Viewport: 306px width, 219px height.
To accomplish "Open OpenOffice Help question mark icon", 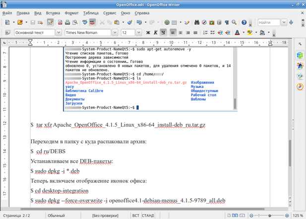I will click(244, 22).
